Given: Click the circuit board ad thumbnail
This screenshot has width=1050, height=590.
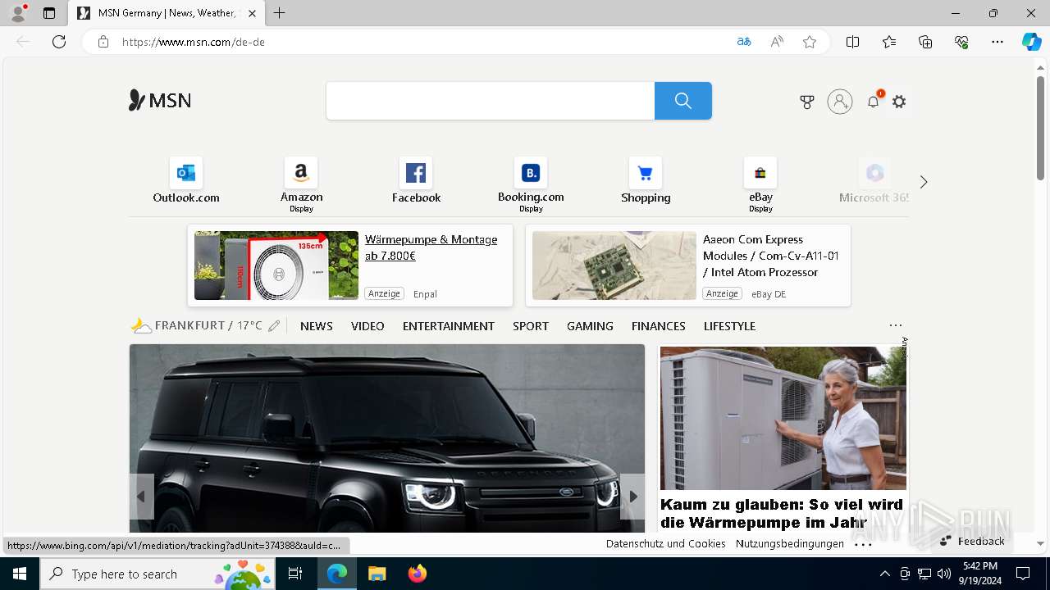Looking at the screenshot, I should [x=614, y=265].
